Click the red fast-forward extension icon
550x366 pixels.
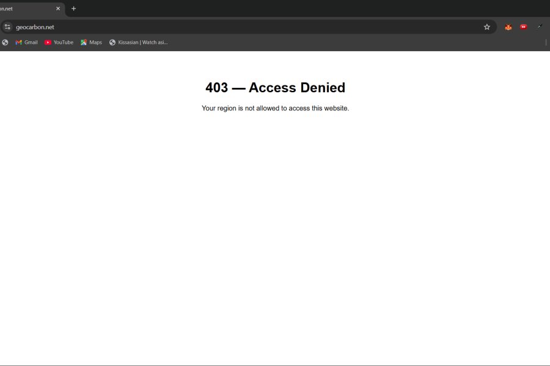coord(524,27)
